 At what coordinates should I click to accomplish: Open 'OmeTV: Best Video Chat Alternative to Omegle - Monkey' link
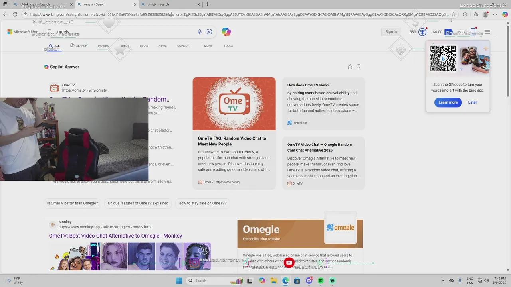(x=115, y=236)
